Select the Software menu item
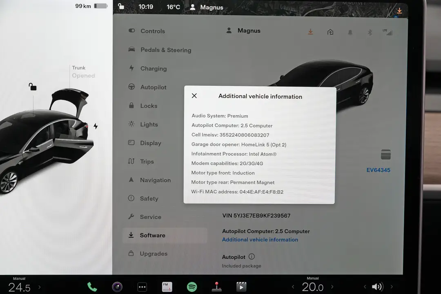441x294 pixels. (x=165, y=235)
